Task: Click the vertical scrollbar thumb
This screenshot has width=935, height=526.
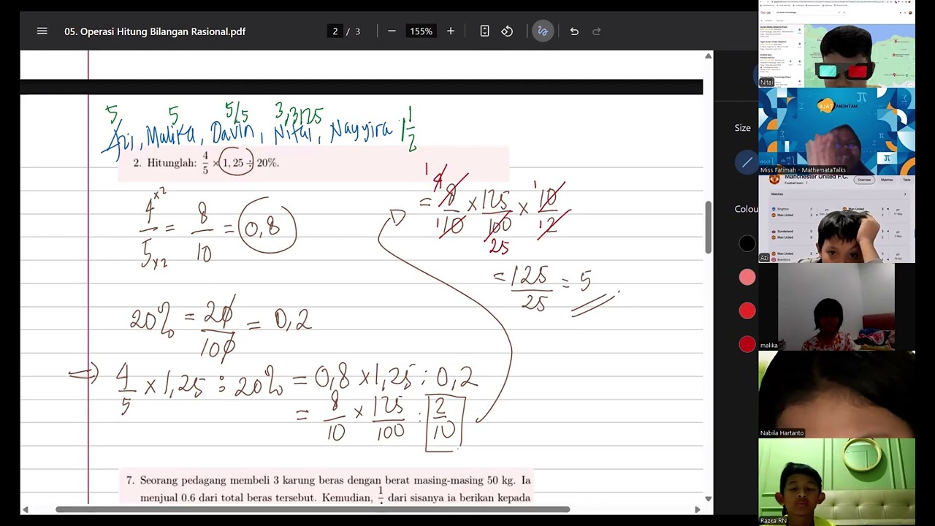Action: click(x=708, y=226)
